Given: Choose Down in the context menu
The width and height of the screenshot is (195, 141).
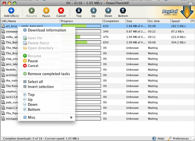Looking at the screenshot, I should click(x=46, y=105).
